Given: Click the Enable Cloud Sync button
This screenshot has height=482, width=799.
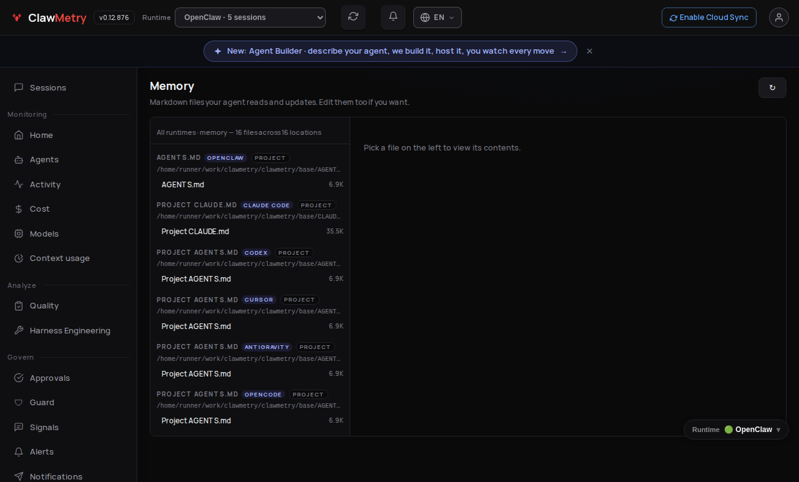Looking at the screenshot, I should 709,17.
